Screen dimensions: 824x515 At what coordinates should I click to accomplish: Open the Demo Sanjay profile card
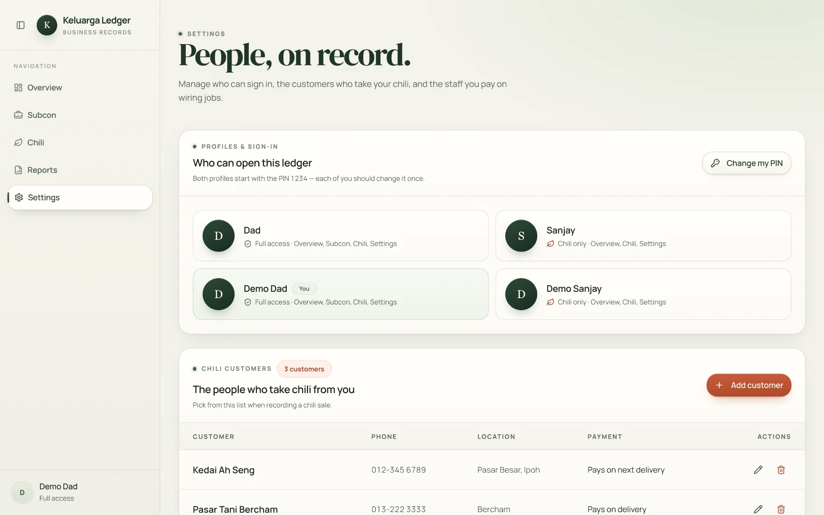(643, 294)
